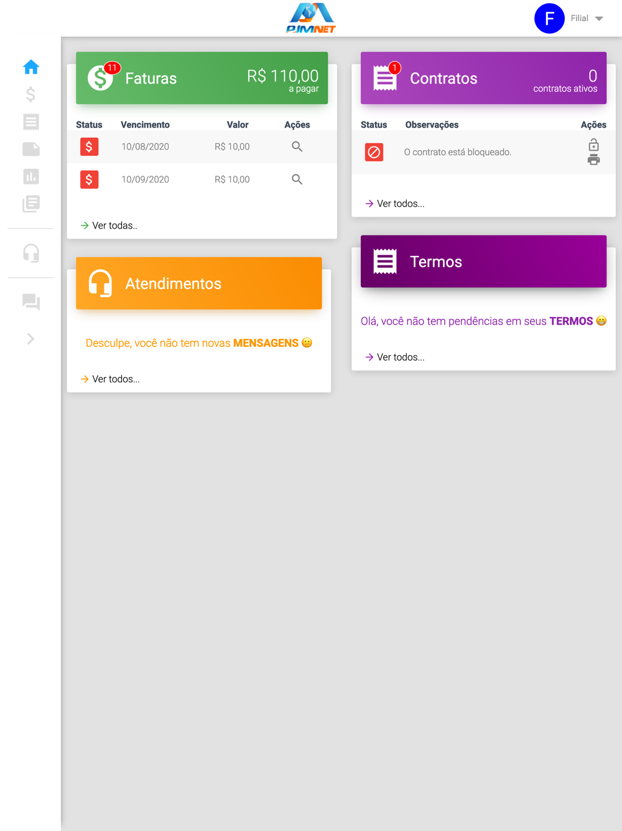Click the unlock contract padlock icon
This screenshot has height=831, width=622.
(x=593, y=145)
